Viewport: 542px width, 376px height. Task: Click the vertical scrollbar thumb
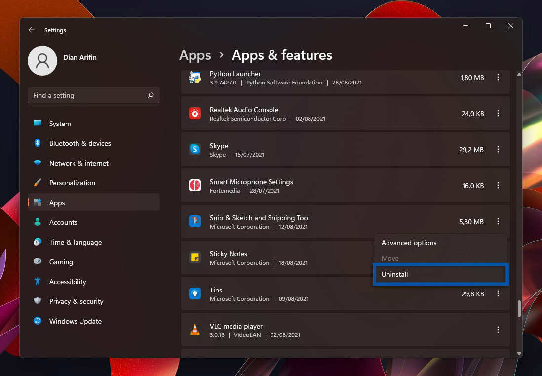[519, 309]
